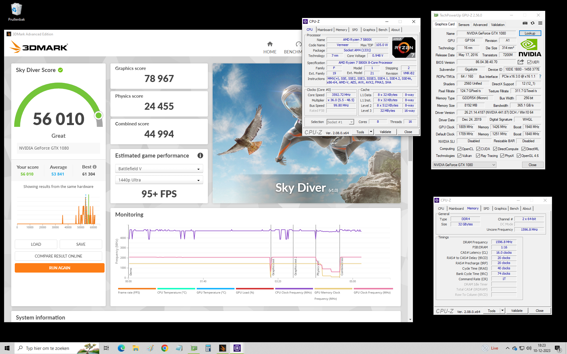Click the LOAD button in 3DMark
This screenshot has height=354, width=567.
coord(36,244)
